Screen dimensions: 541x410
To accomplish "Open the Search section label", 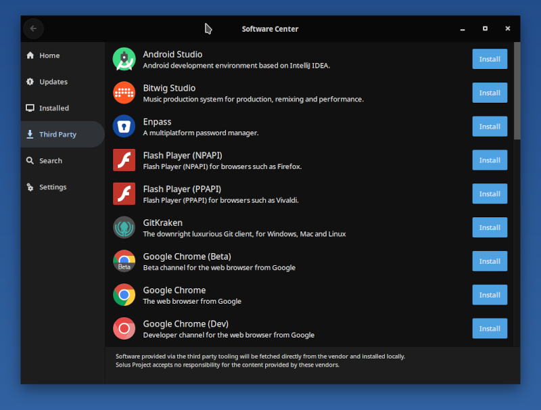I will pyautogui.click(x=51, y=160).
